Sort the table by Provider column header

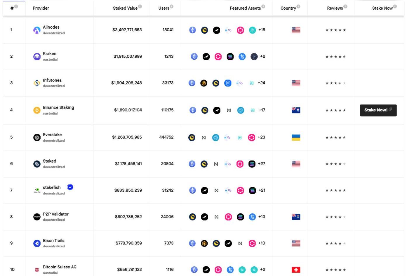(x=41, y=8)
